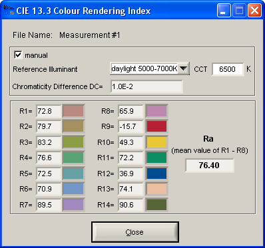265x248 pixels.
Task: Click the R3 olive green swatch
Action: tap(73, 142)
